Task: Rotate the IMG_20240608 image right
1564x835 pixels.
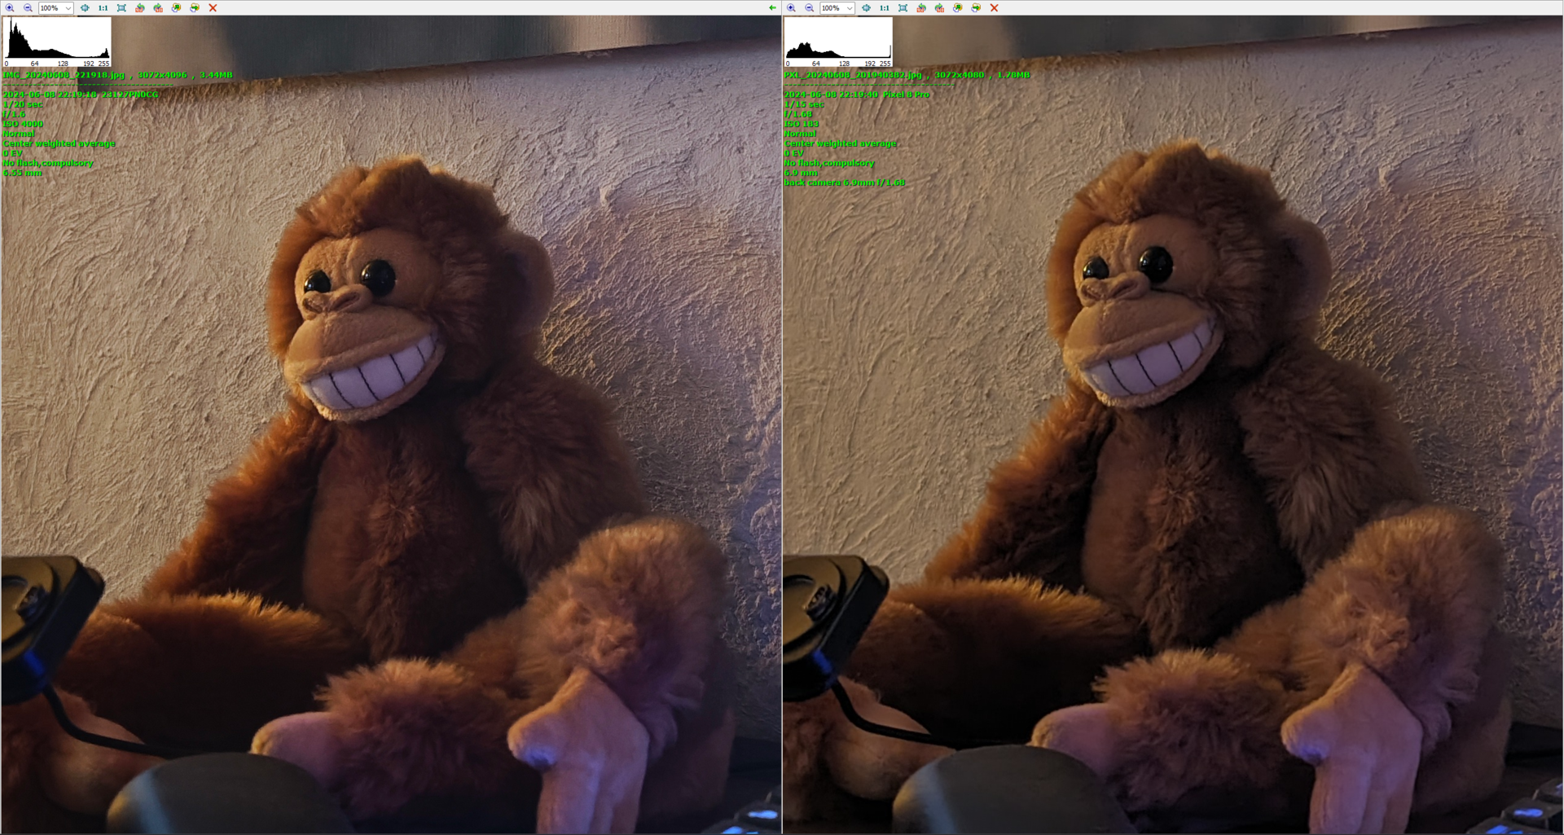Action: coord(158,8)
